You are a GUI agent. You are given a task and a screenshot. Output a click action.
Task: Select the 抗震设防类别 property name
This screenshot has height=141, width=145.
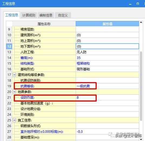pos(31,80)
